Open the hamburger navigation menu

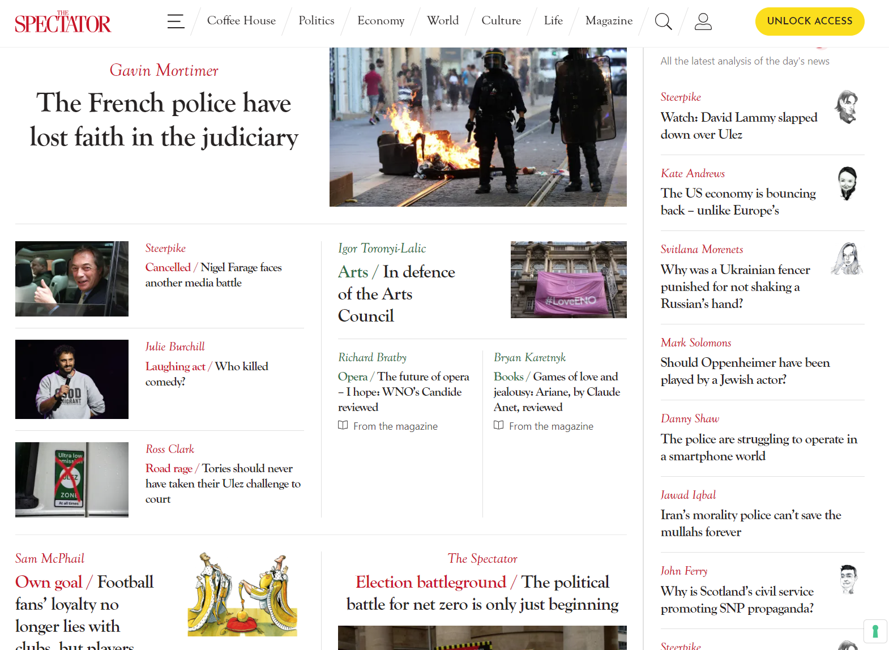(x=176, y=22)
